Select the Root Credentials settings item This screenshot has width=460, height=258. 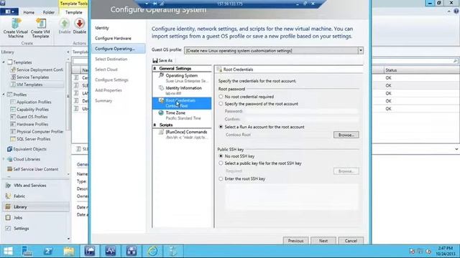click(182, 103)
